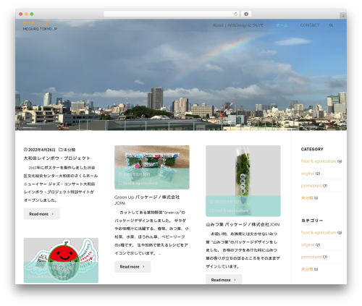This screenshot has height=306, width=362.
Task: Open the CONTACT menu item
Action: pyautogui.click(x=310, y=25)
